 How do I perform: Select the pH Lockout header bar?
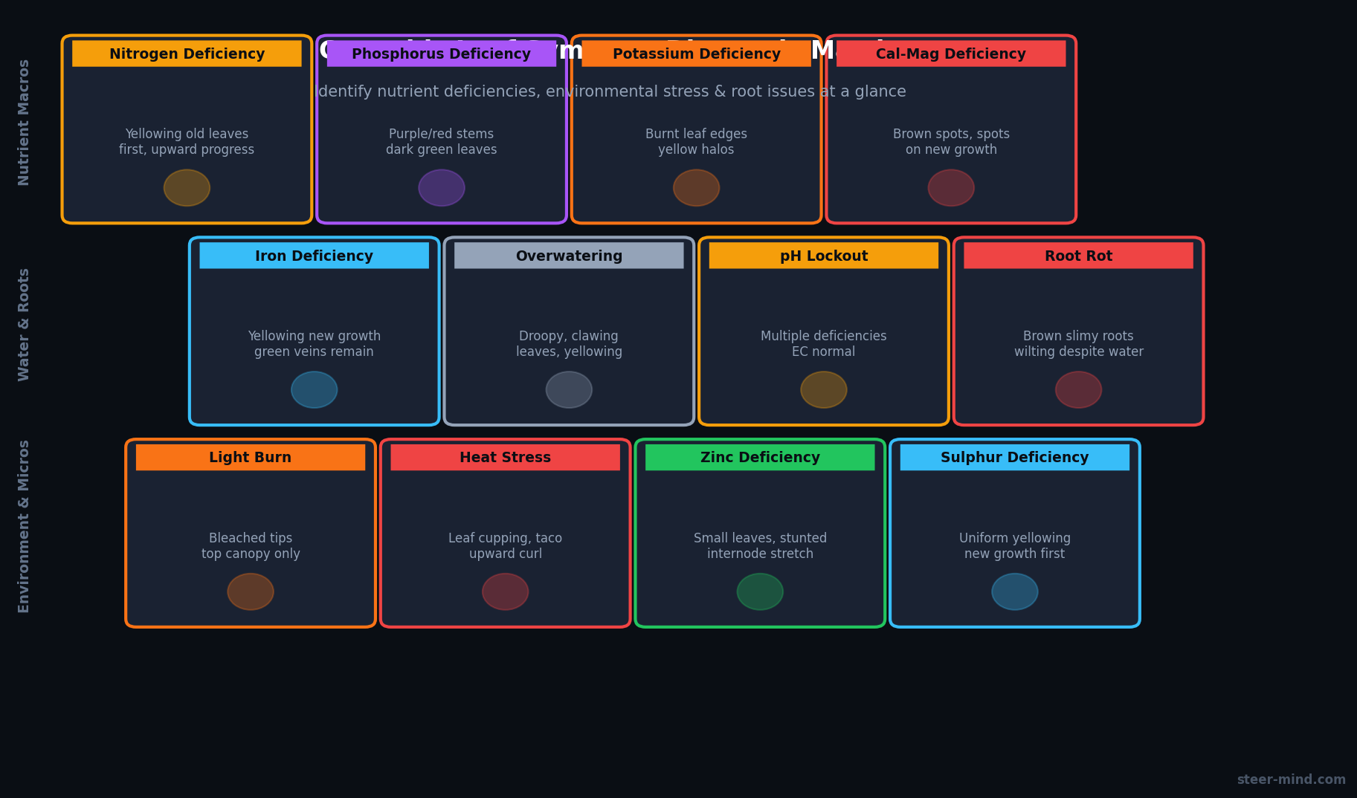point(823,256)
